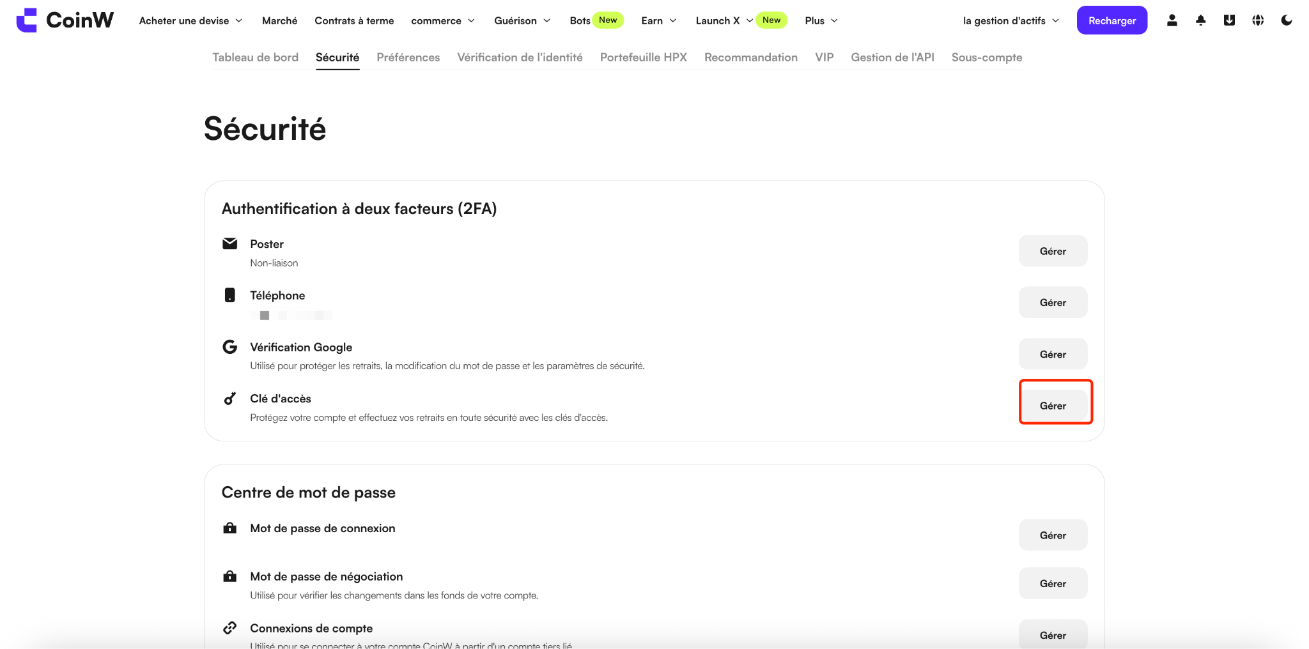Select the Sécurité tab
The image size is (1309, 649).
pos(337,57)
